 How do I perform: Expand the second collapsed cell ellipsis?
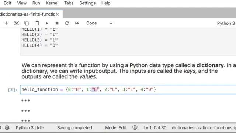coord(25,111)
